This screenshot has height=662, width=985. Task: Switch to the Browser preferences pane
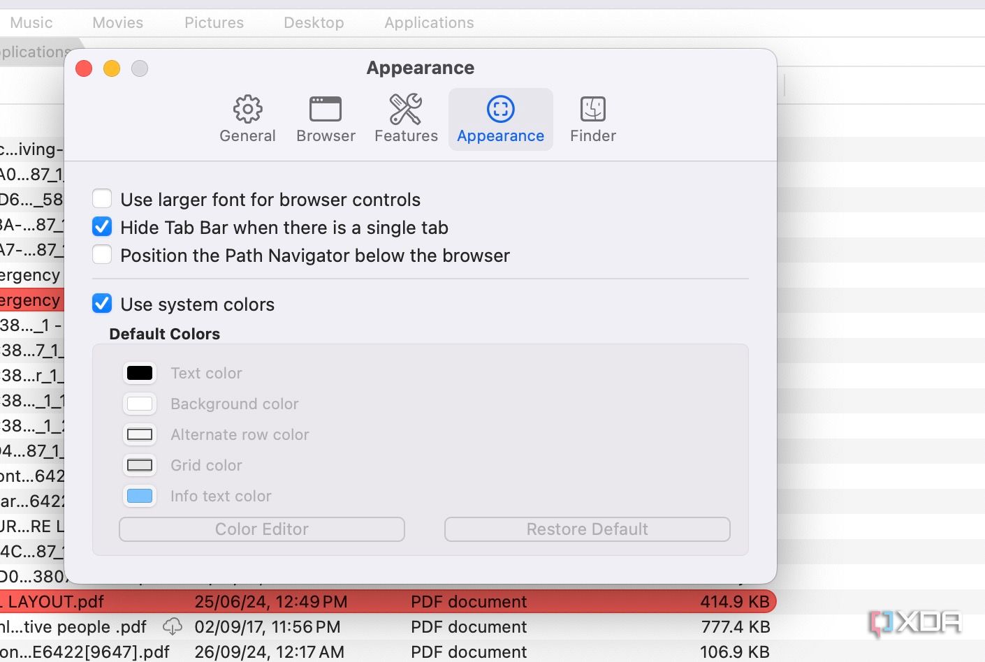point(326,119)
